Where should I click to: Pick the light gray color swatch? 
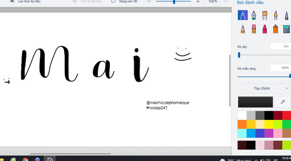pyautogui.click(x=251, y=115)
